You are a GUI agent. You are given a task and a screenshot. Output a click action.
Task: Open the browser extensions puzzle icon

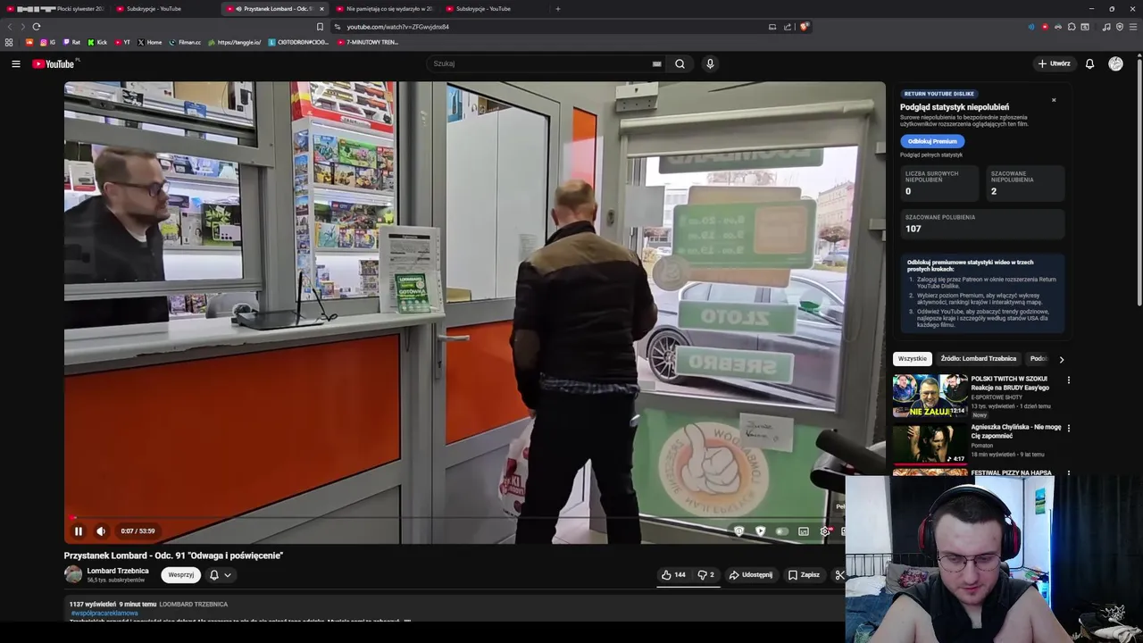1072,27
